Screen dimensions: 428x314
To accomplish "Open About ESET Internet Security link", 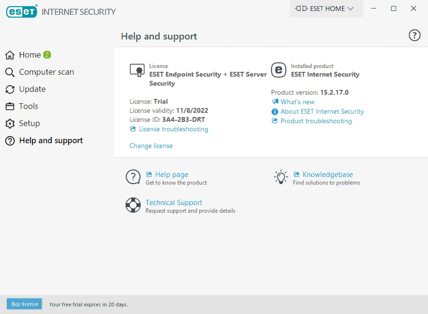I will 322,111.
